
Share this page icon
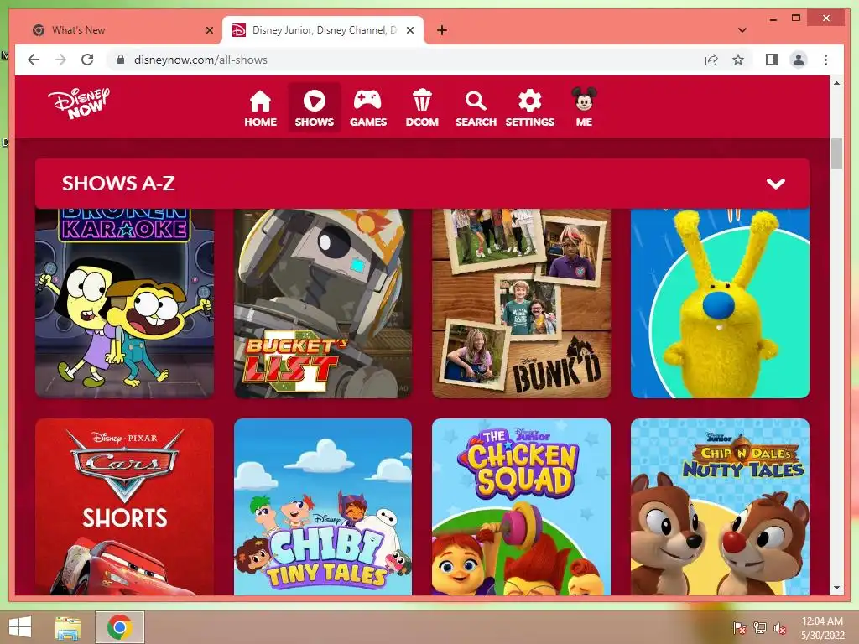click(711, 60)
